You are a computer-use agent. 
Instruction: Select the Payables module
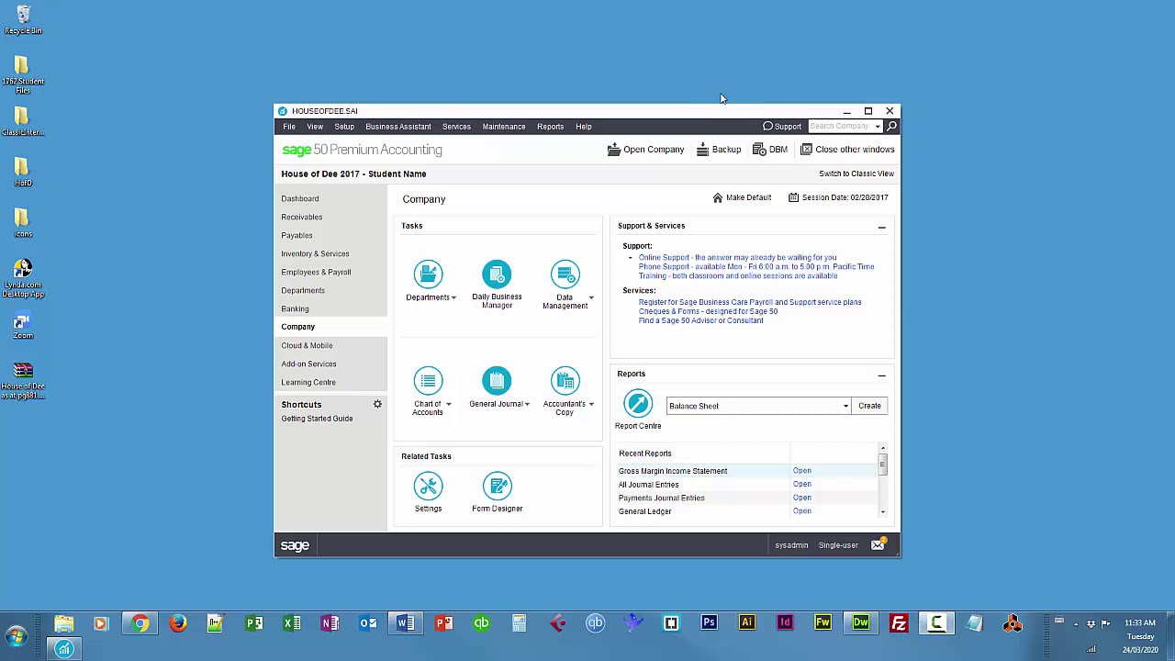297,235
